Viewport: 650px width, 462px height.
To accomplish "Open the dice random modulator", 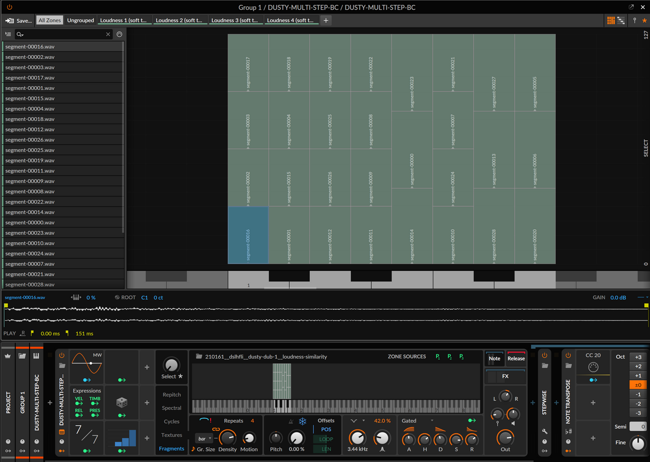I will click(x=122, y=402).
